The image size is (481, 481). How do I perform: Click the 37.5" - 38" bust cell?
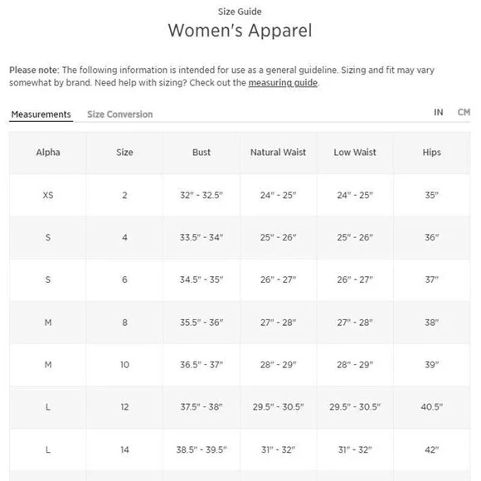(x=202, y=407)
